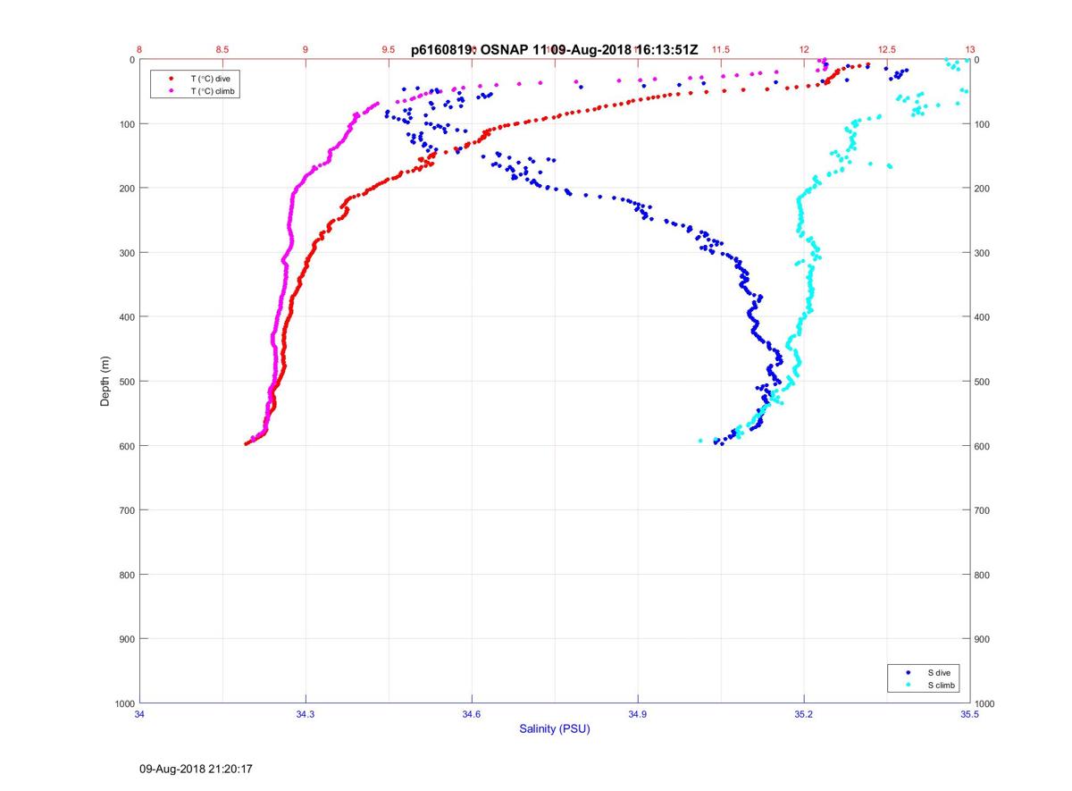Viewport: 1072px width, 791px height.
Task: Click red temperature tick label '9'
Action: pyautogui.click(x=306, y=50)
